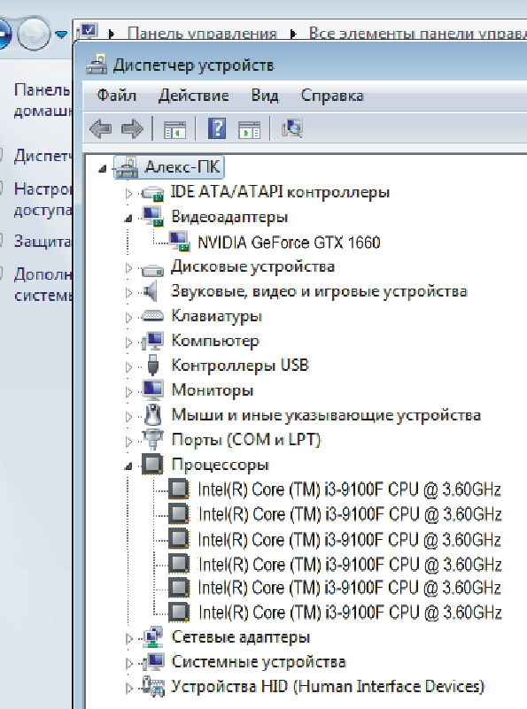Image resolution: width=527 pixels, height=709 pixels.
Task: Select the fourth Intel Core i3-9100F entry
Action: click(x=350, y=565)
